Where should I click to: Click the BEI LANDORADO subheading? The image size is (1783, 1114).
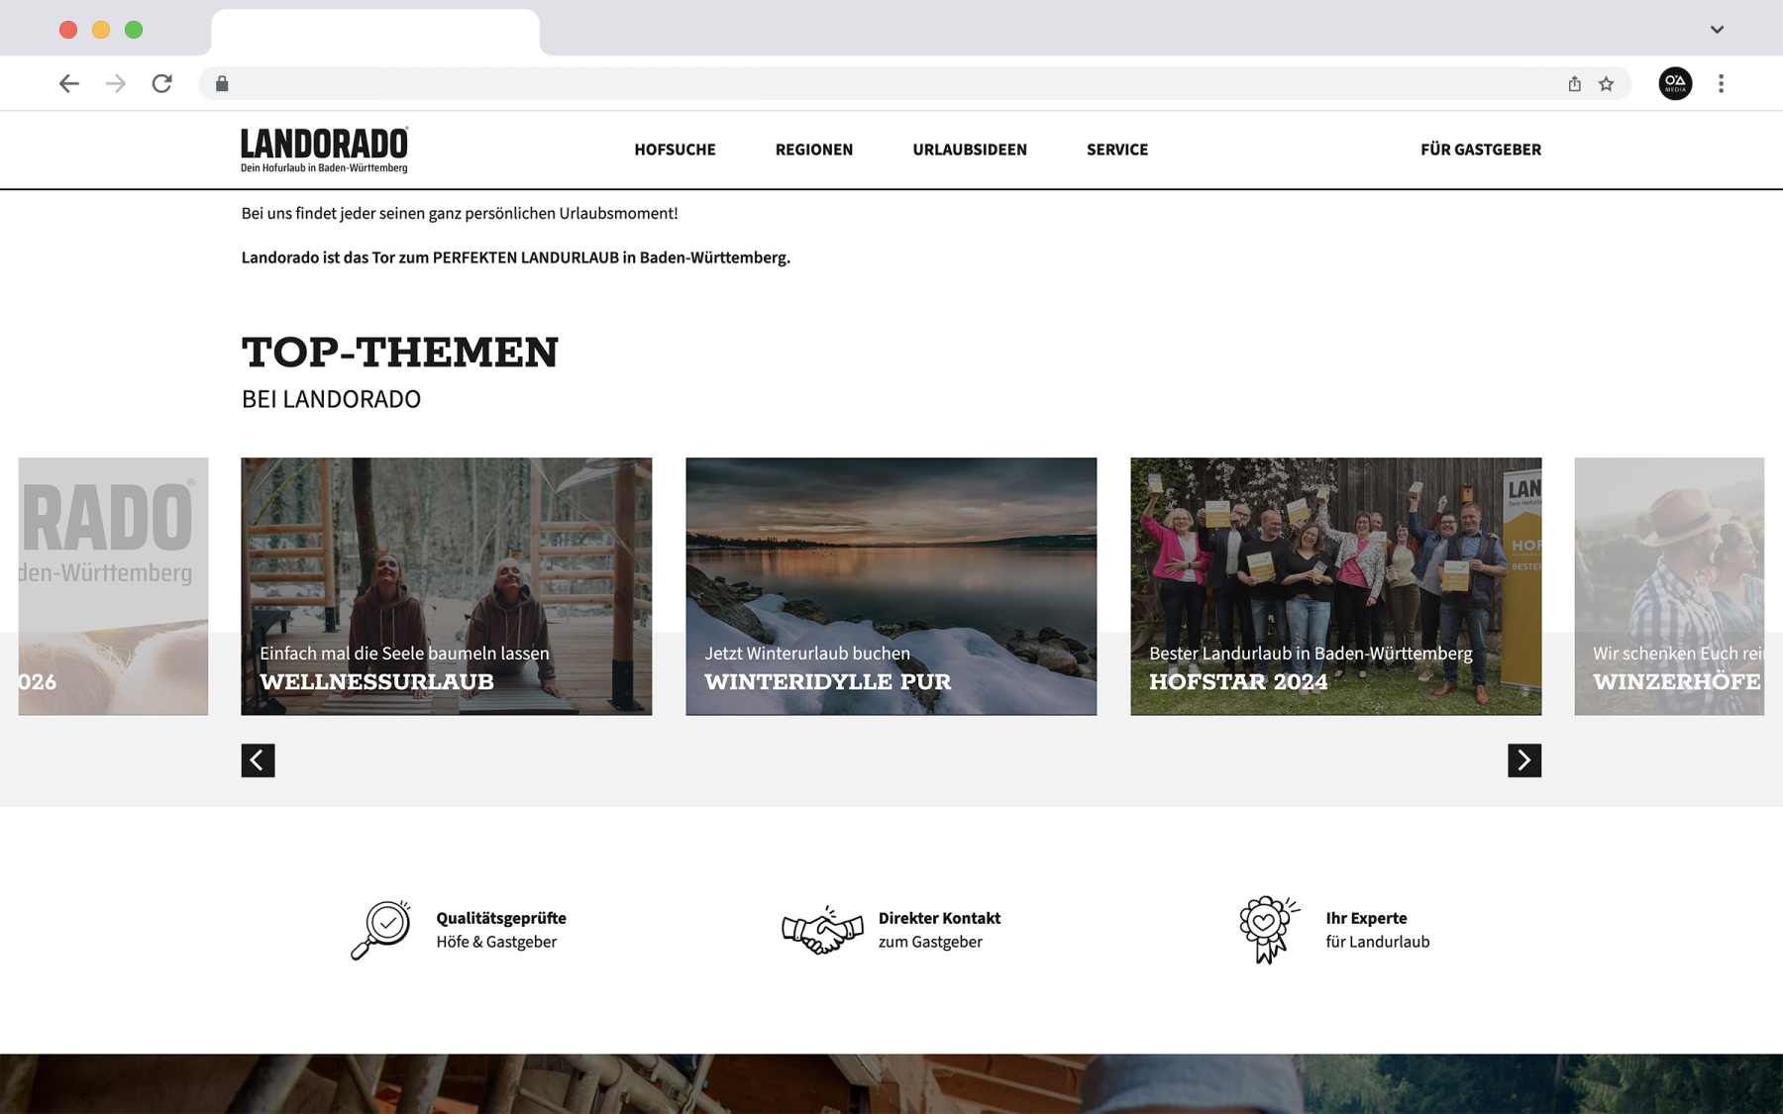click(x=331, y=399)
